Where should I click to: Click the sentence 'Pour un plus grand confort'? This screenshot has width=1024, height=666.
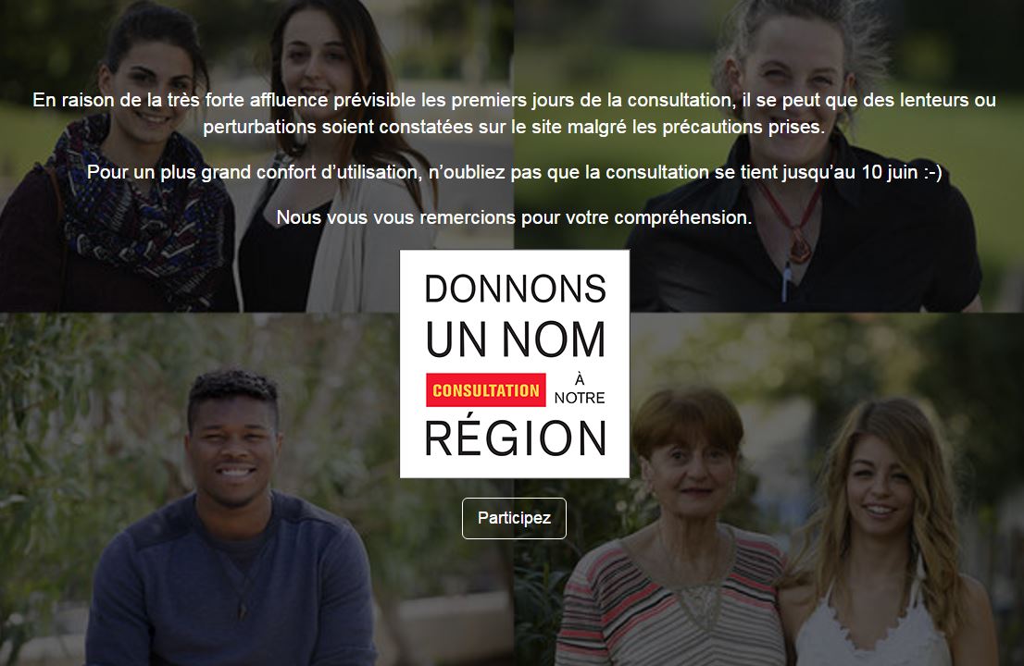514,172
